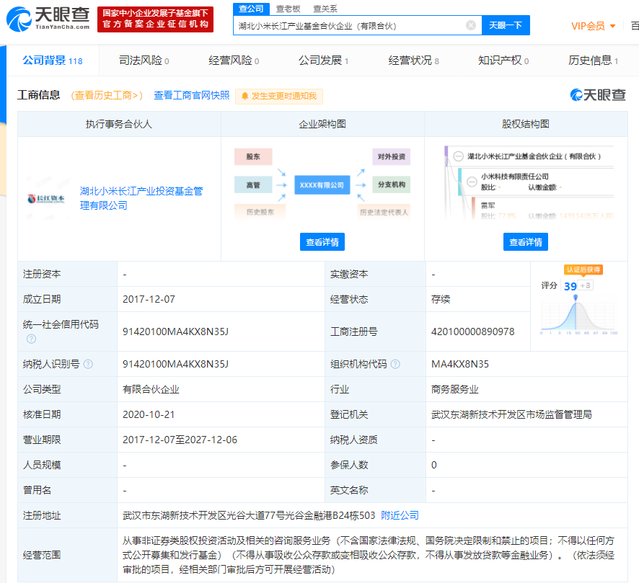Open help icon beside 组织机构代码

coord(395,364)
